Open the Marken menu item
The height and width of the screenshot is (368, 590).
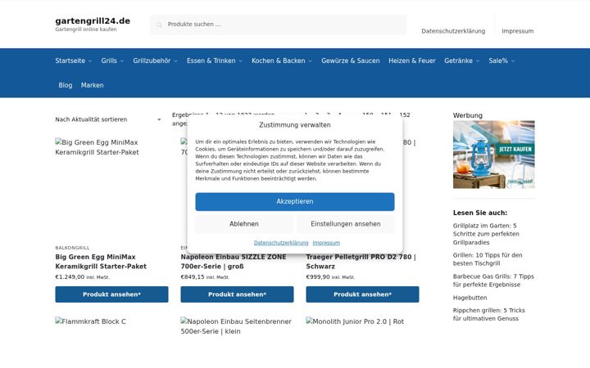(92, 85)
